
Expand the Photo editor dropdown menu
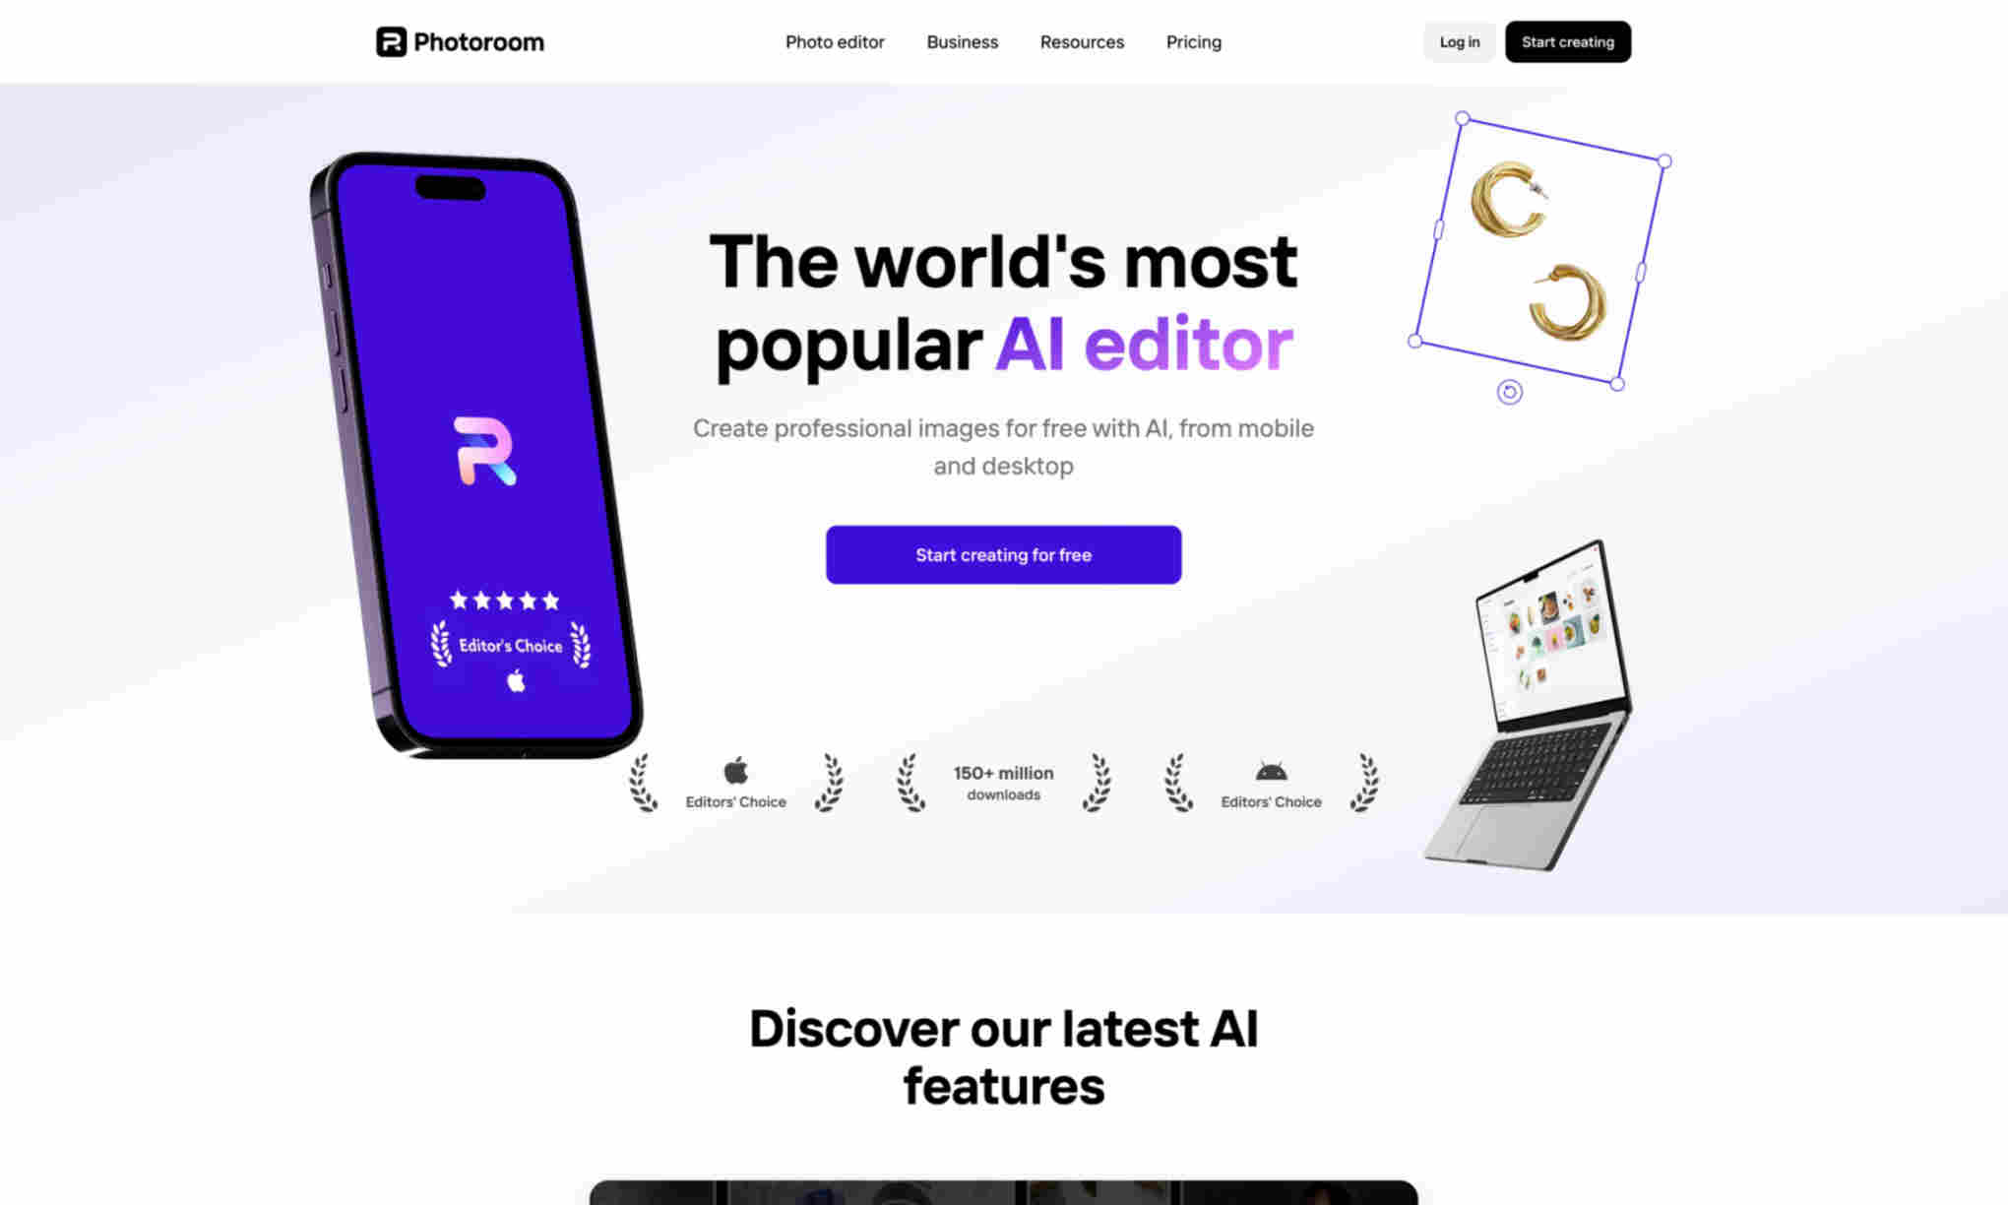point(835,41)
